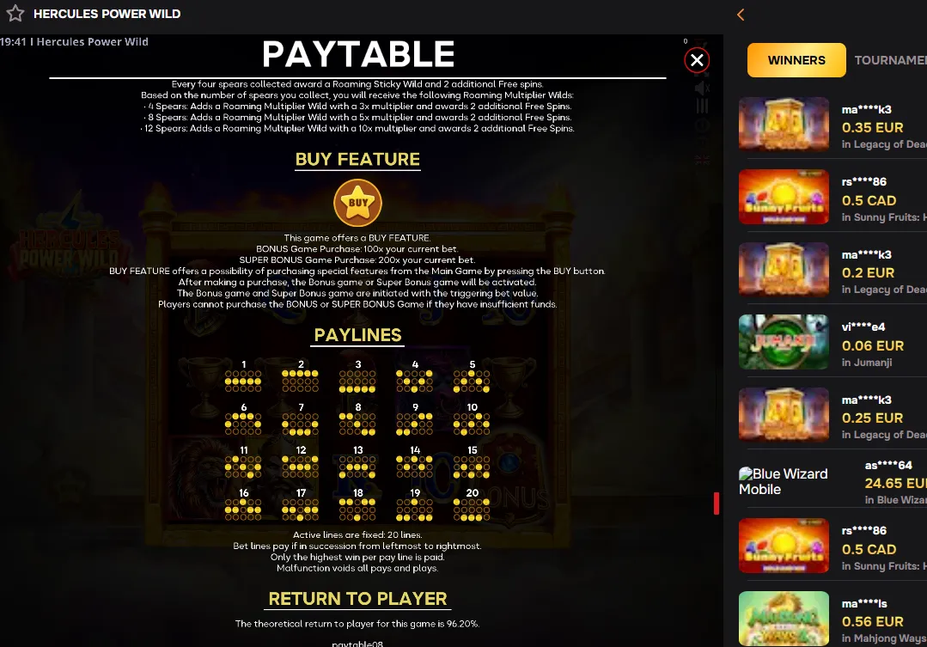Select the WINNERS tab
This screenshot has height=647, width=927.
796,60
